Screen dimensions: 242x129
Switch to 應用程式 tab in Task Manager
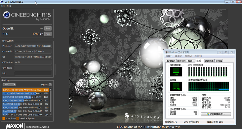coord(171,61)
